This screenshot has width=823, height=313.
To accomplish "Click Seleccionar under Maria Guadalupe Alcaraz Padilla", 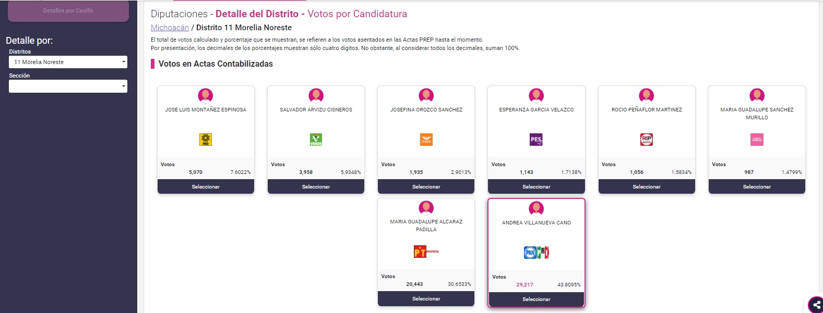I will pyautogui.click(x=426, y=298).
